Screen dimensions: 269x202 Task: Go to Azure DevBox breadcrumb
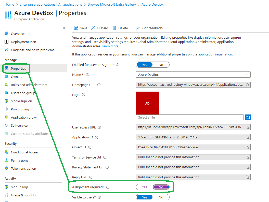point(152,4)
